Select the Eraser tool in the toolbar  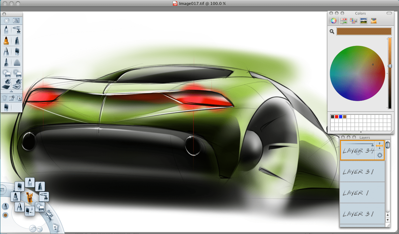pyautogui.click(x=17, y=62)
